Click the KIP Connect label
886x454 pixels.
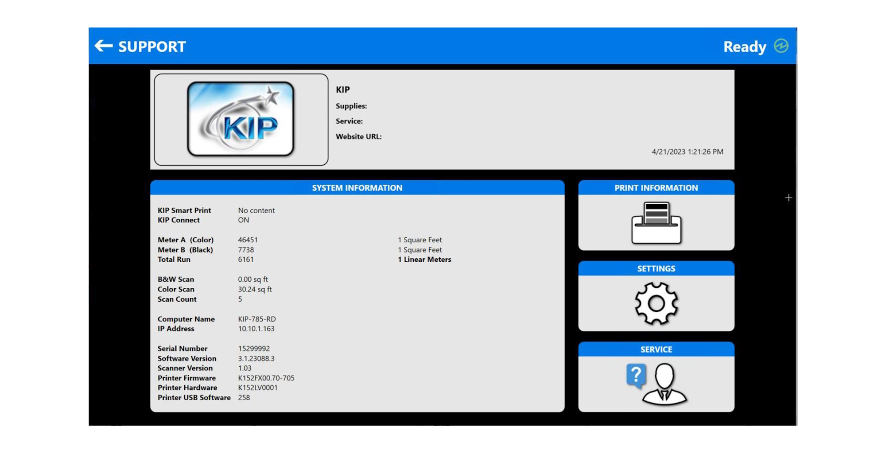click(x=179, y=220)
